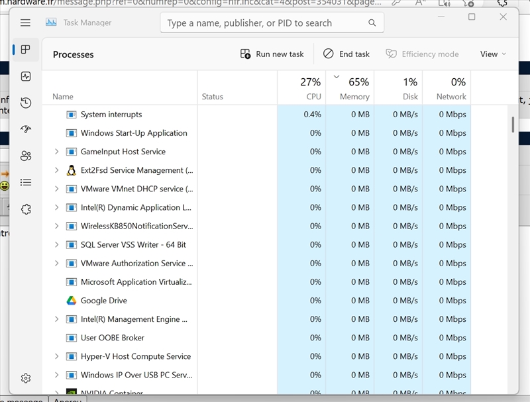Open the Services page in sidebar
The image size is (530, 402).
[26, 209]
